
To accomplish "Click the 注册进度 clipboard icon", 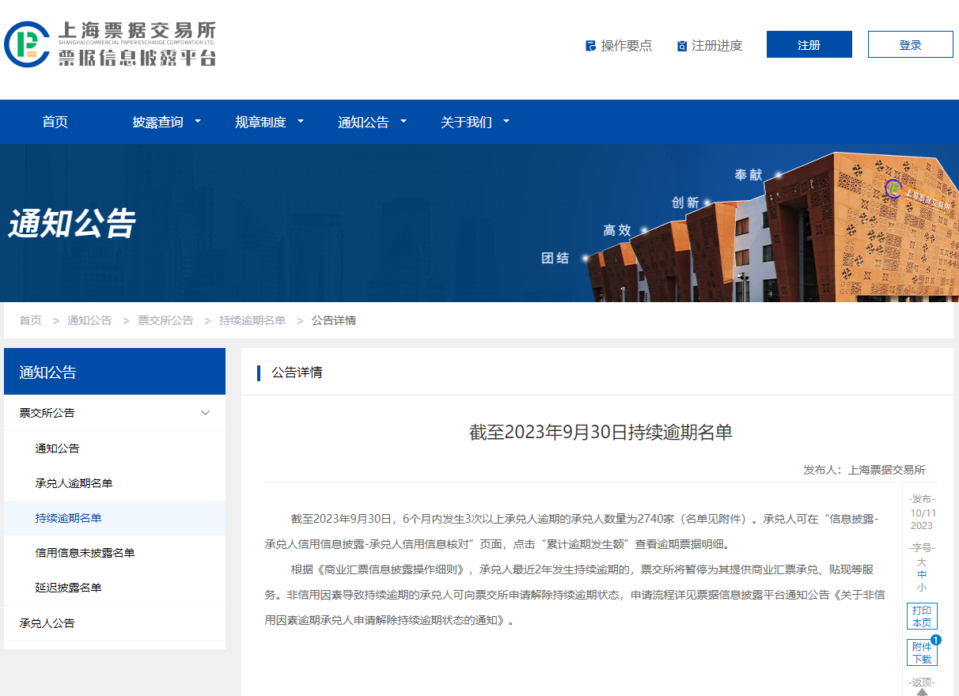I will (681, 46).
